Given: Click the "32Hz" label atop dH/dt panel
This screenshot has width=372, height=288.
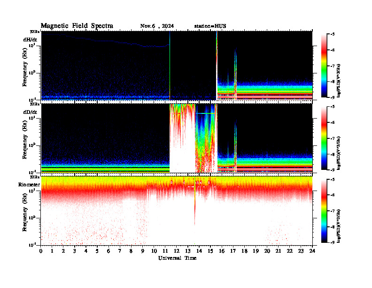Looking at the screenshot, I should 35,32.
